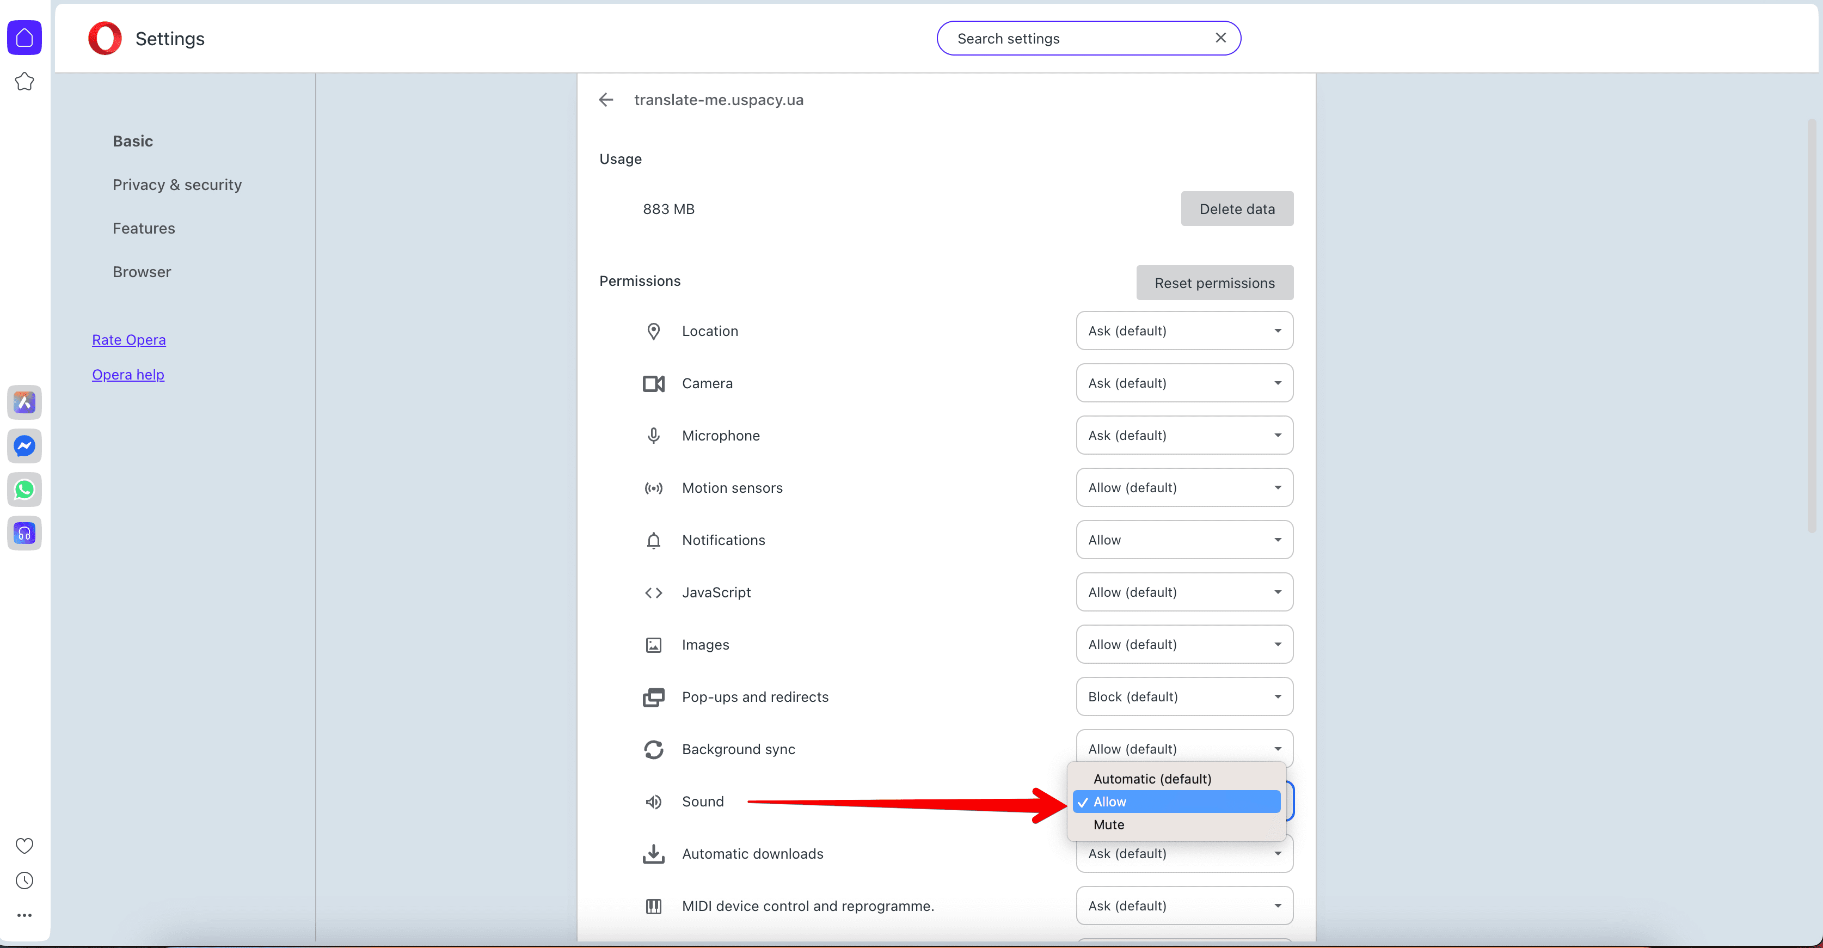Click the Automatic downloads icon
The width and height of the screenshot is (1823, 948).
click(653, 854)
